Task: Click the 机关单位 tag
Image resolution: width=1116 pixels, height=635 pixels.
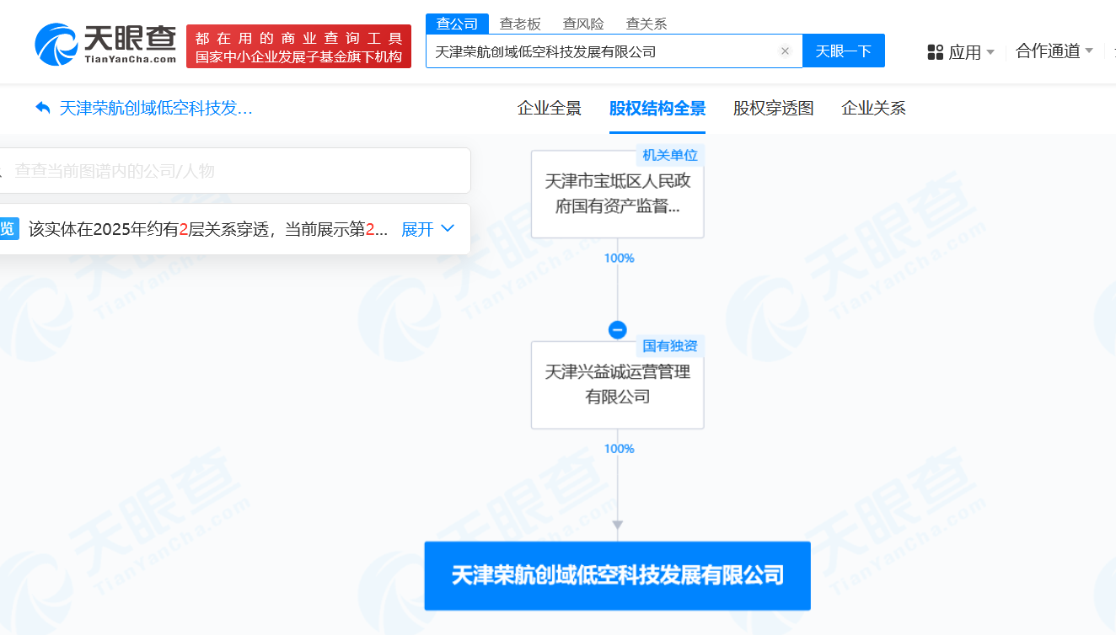Action: 670,155
